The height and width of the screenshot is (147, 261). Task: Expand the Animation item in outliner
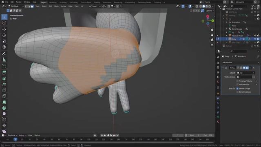point(227,22)
